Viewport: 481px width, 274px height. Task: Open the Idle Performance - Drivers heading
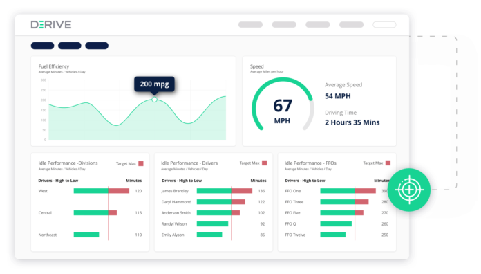[x=189, y=163]
